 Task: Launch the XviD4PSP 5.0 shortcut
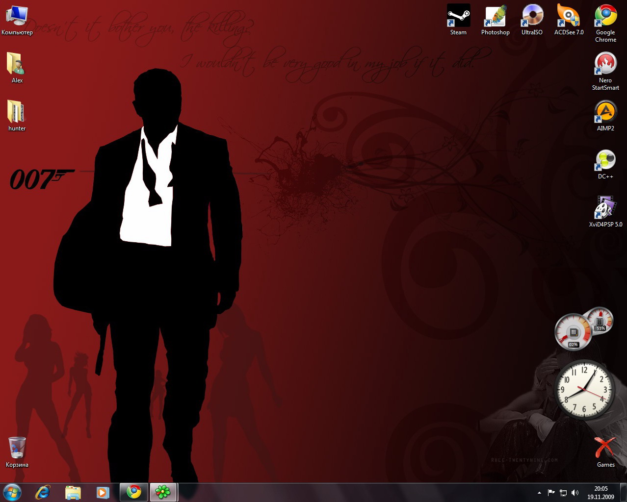pyautogui.click(x=605, y=212)
